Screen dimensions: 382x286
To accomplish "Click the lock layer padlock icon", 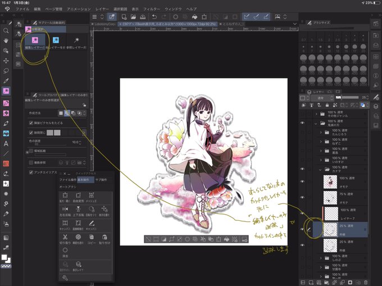I will point(327,105).
